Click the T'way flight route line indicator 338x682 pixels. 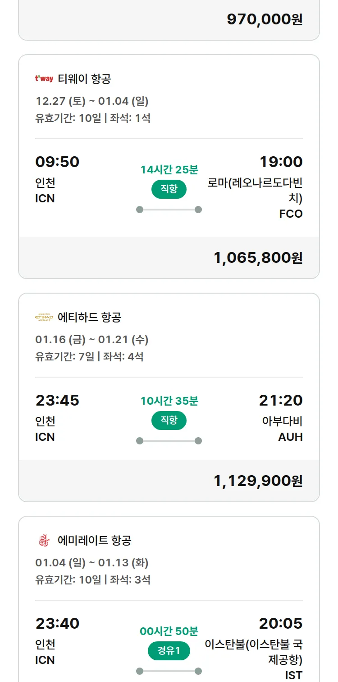point(169,210)
